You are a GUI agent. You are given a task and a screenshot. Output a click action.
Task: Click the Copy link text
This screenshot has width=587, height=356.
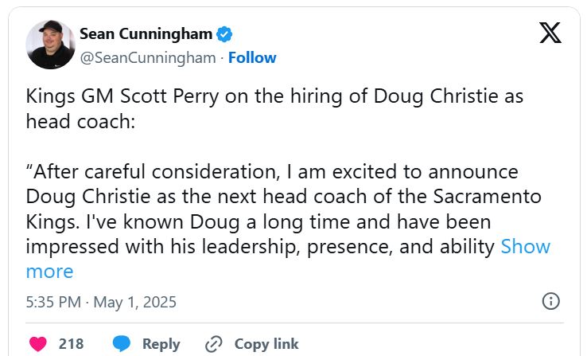tap(266, 344)
